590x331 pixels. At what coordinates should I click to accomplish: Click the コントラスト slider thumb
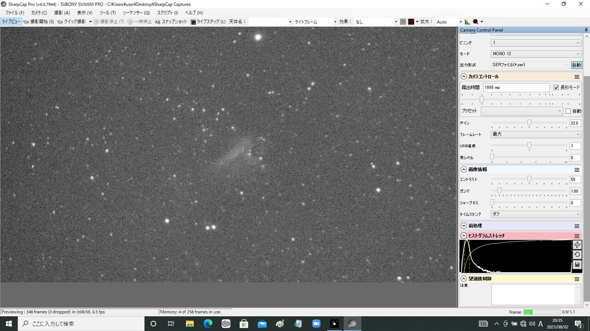coord(529,179)
